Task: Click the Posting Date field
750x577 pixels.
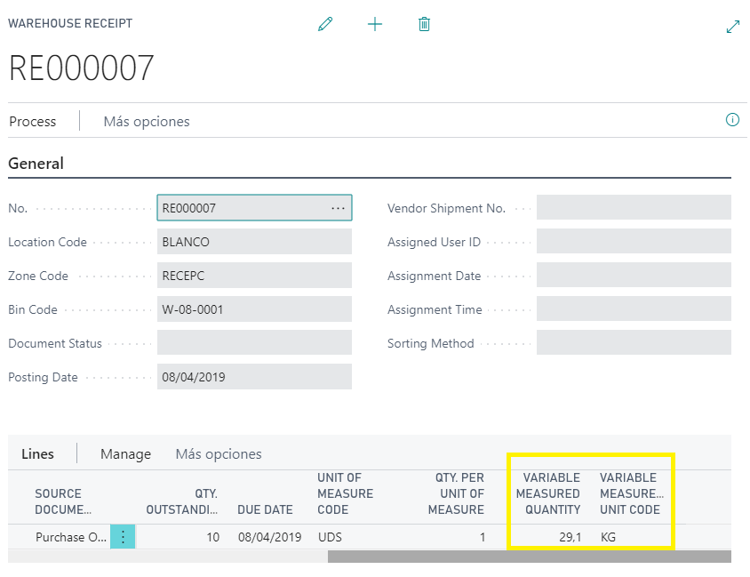Action: (254, 377)
